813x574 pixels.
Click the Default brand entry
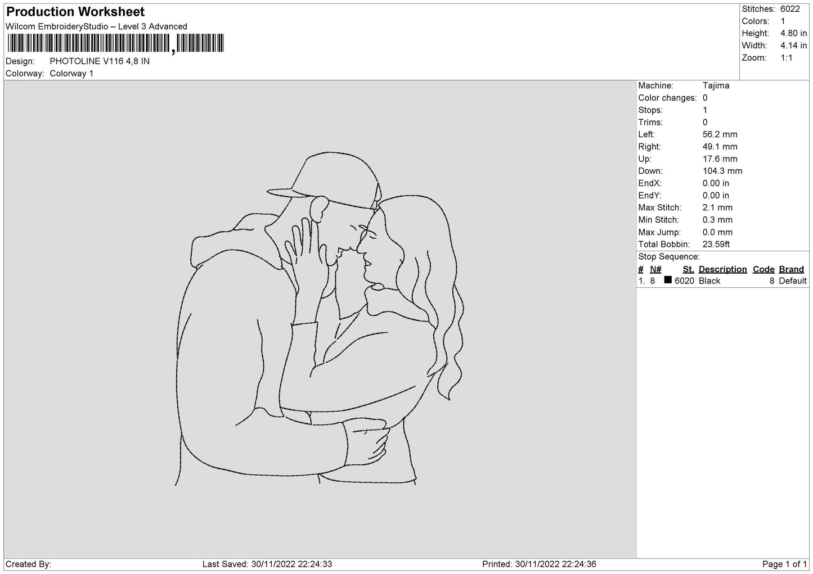click(x=793, y=281)
